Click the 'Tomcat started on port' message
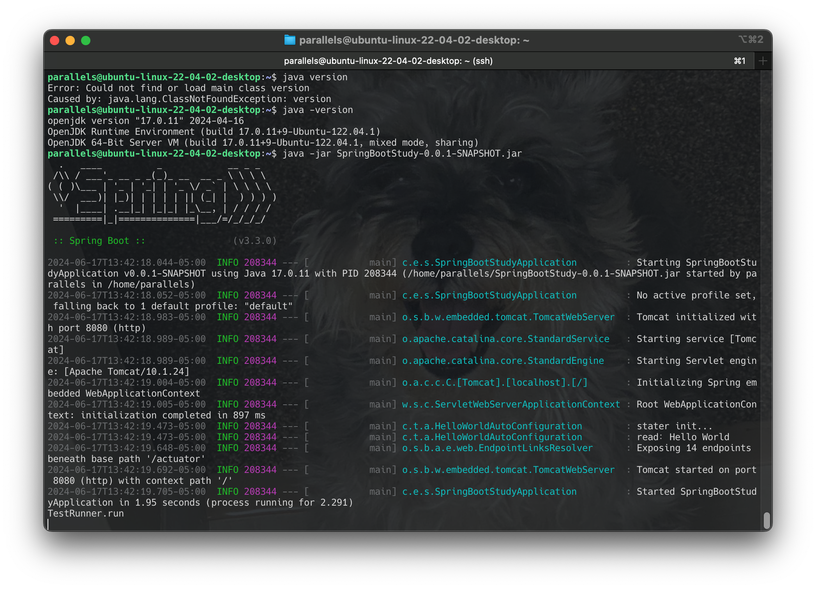The height and width of the screenshot is (589, 816). 697,470
